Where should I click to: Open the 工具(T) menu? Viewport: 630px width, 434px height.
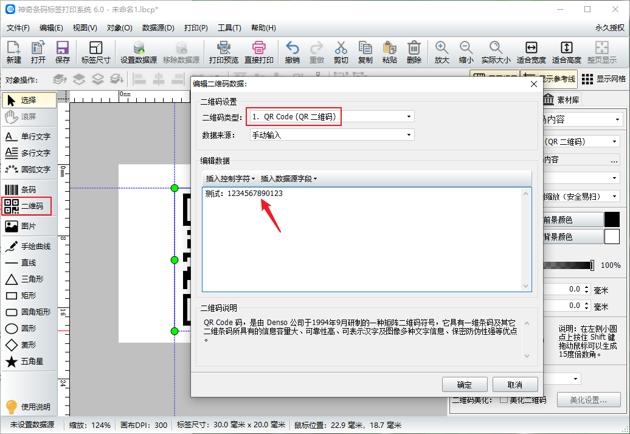229,28
